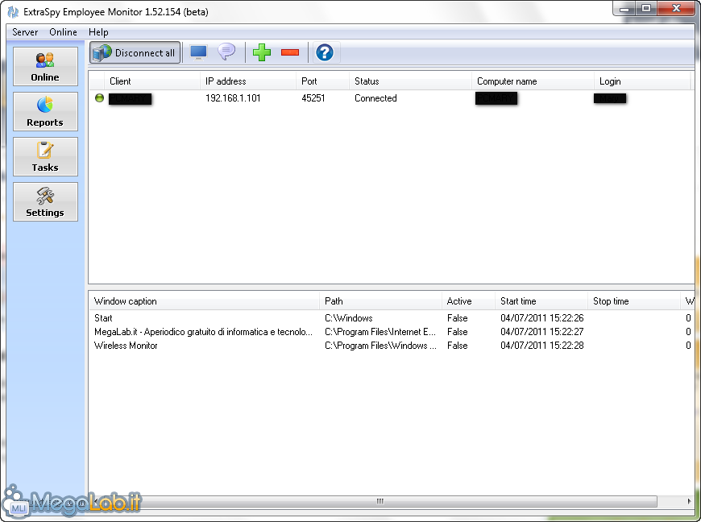Click the C:\Windows path cell
Image resolution: width=701 pixels, height=522 pixels.
349,318
